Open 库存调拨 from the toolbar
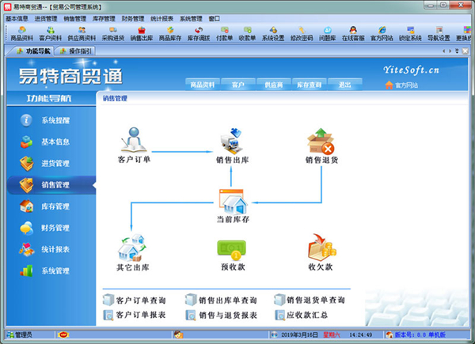The height and width of the screenshot is (344, 475). pyautogui.click(x=199, y=33)
